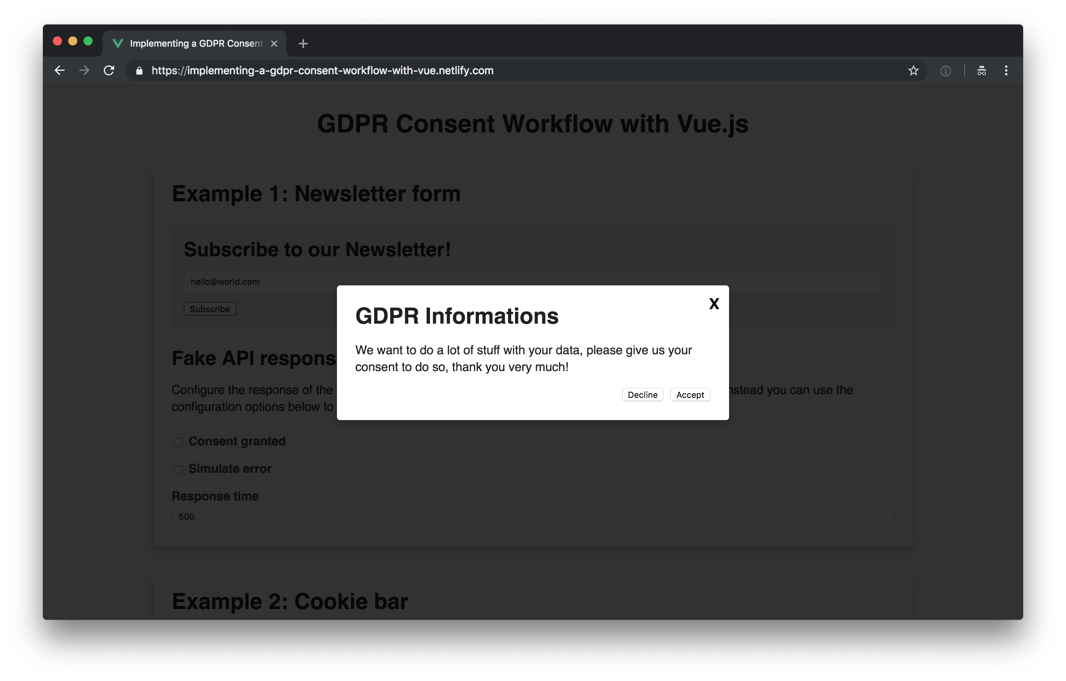This screenshot has width=1066, height=681.
Task: Click the lock icon in address bar
Action: 139,71
